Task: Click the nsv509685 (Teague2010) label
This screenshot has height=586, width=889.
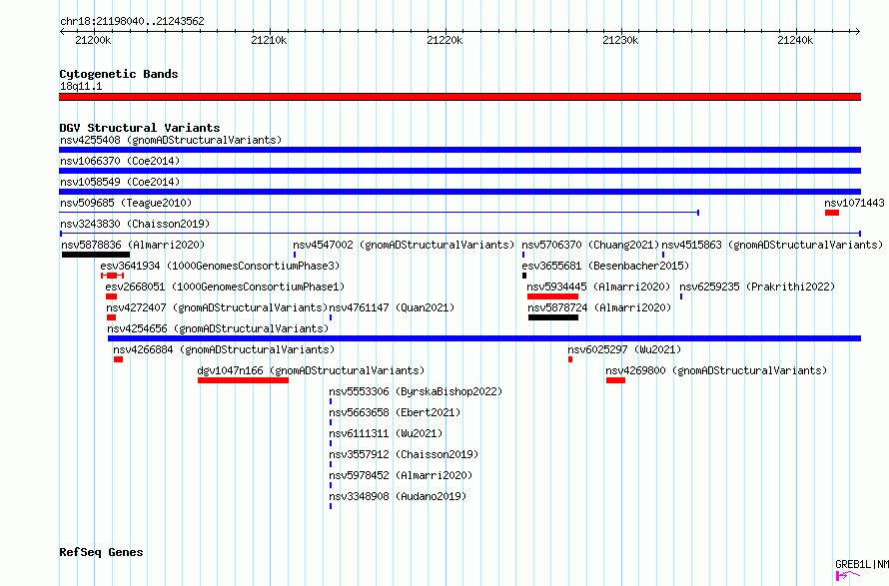Action: (x=126, y=203)
